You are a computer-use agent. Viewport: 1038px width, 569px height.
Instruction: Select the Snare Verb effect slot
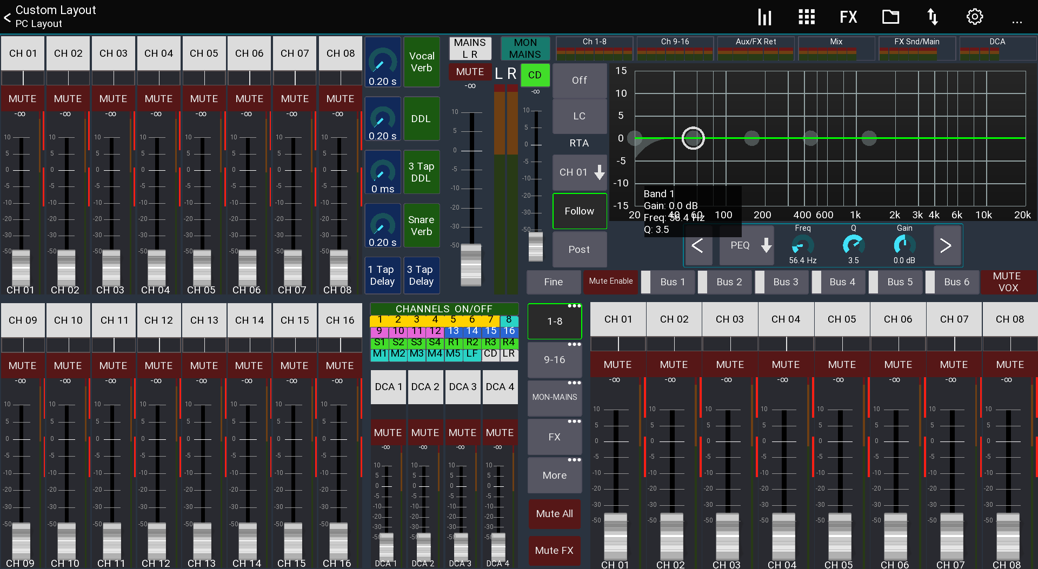tap(421, 225)
